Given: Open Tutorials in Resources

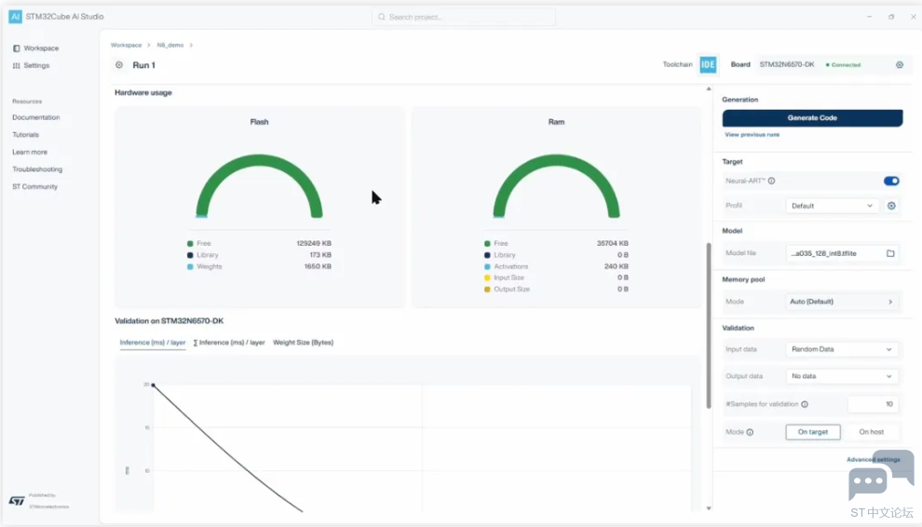Looking at the screenshot, I should (25, 135).
